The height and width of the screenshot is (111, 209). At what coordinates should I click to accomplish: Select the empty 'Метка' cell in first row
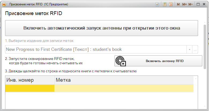(x=124, y=88)
